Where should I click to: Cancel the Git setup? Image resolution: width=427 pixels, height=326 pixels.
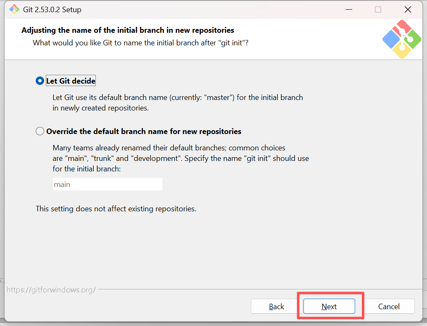pyautogui.click(x=389, y=306)
